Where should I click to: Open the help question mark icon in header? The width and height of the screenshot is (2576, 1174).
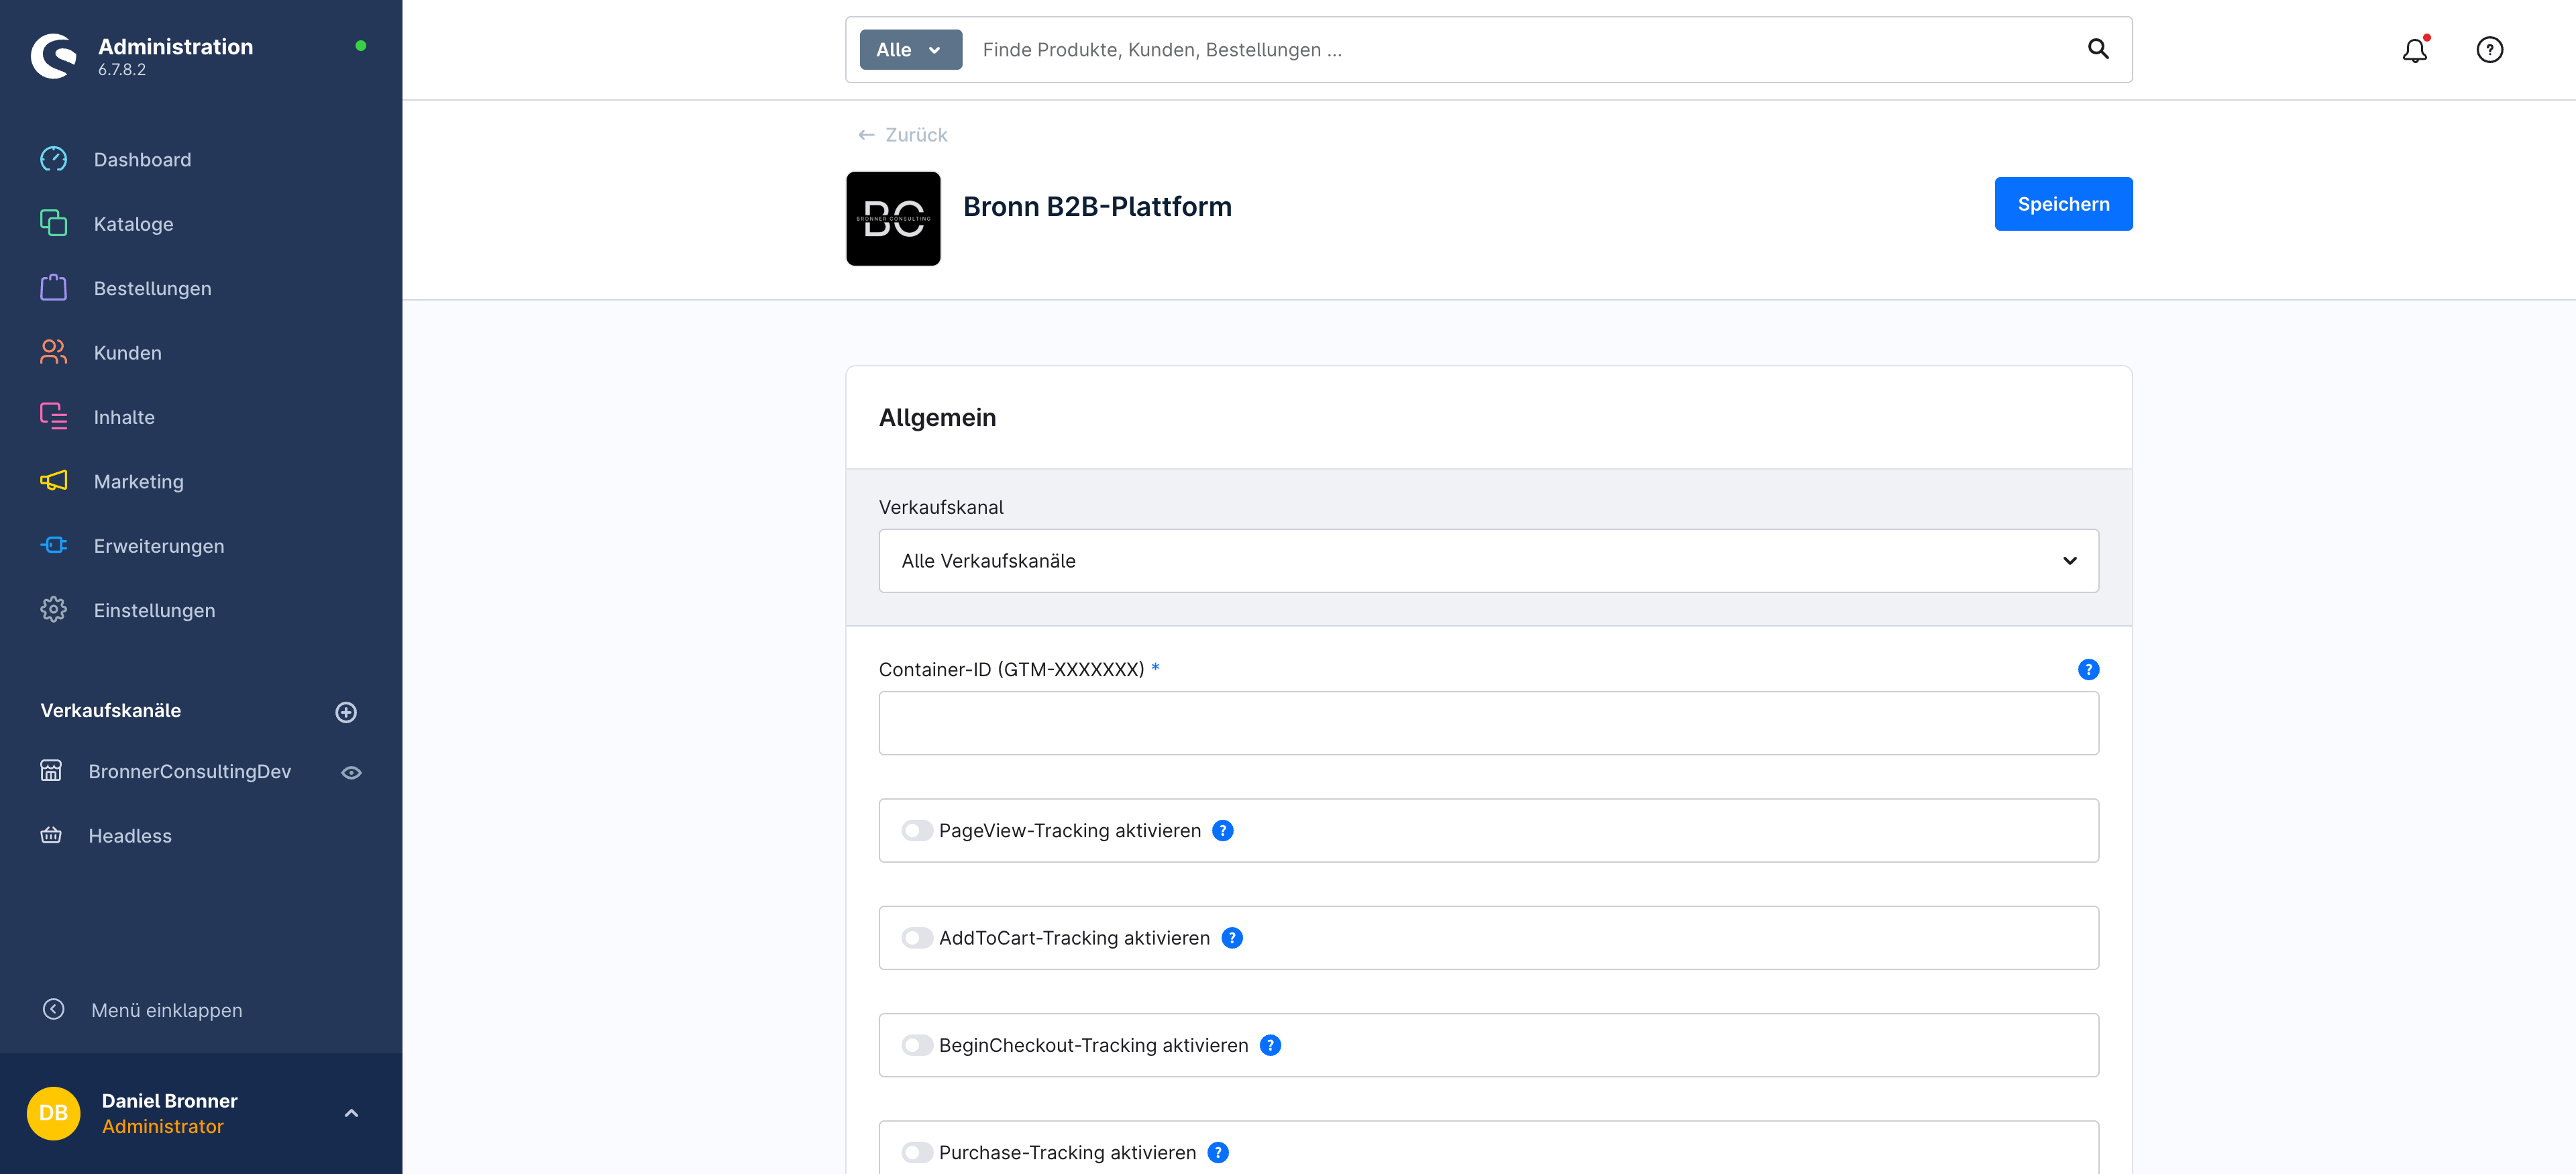tap(2490, 50)
